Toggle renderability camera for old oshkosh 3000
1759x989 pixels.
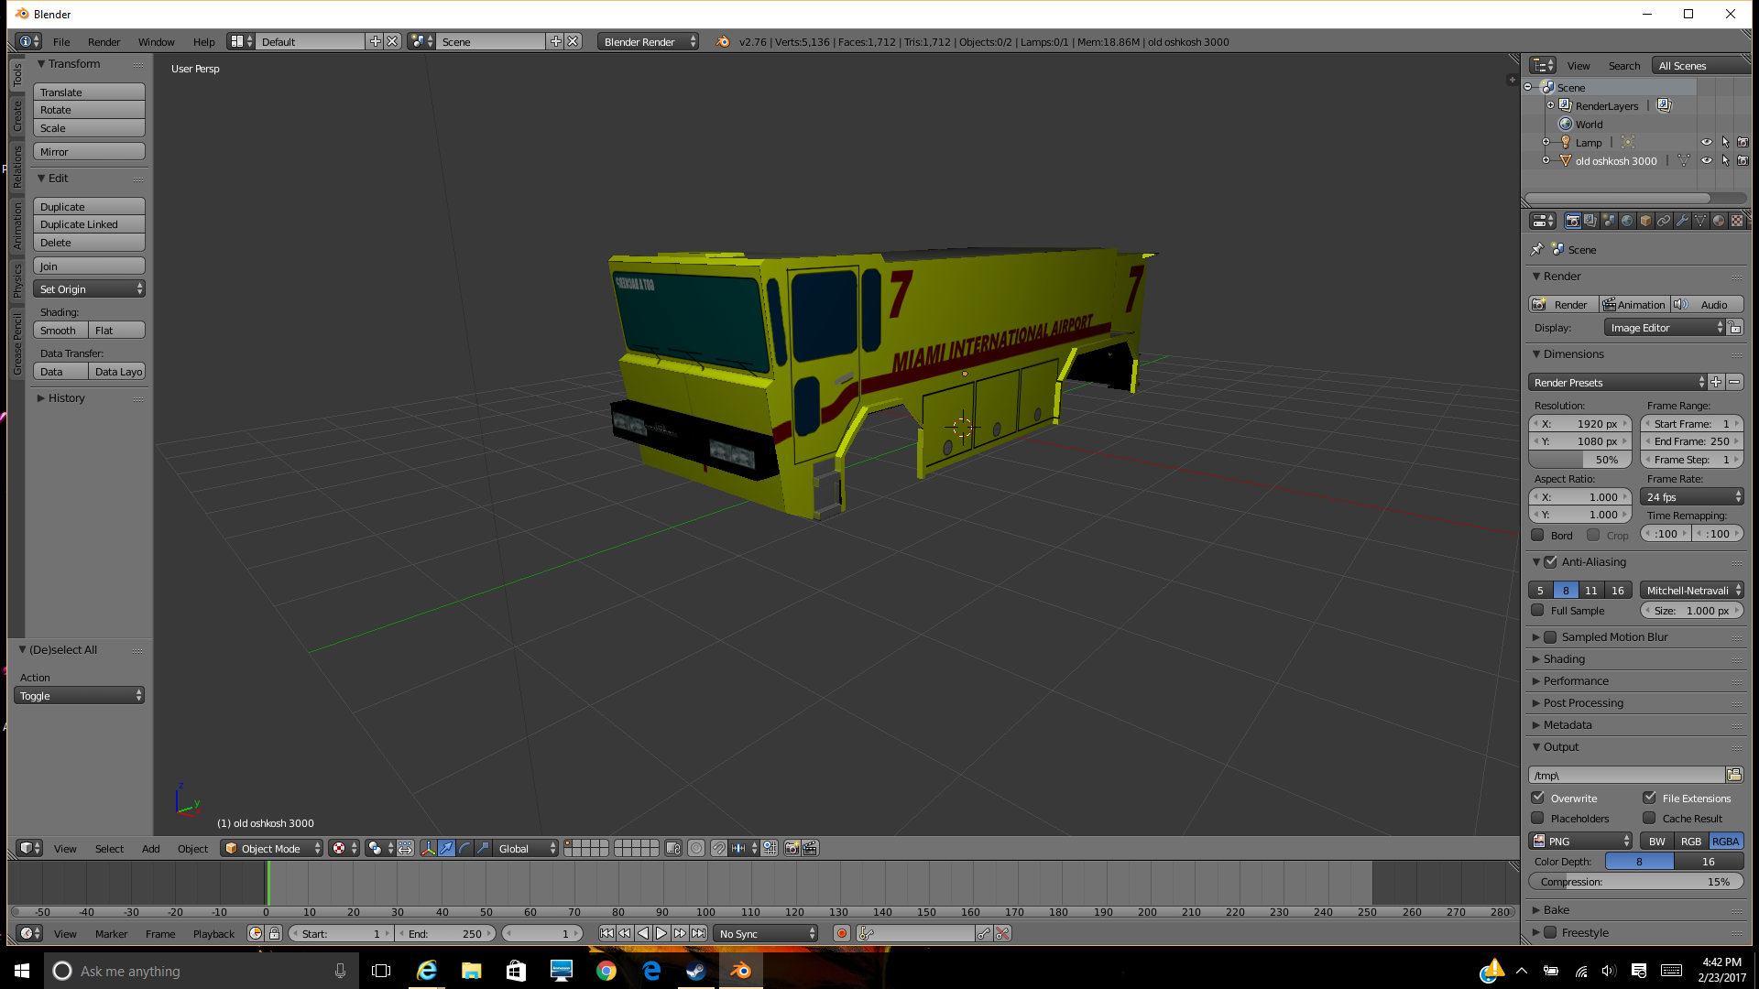(1743, 160)
